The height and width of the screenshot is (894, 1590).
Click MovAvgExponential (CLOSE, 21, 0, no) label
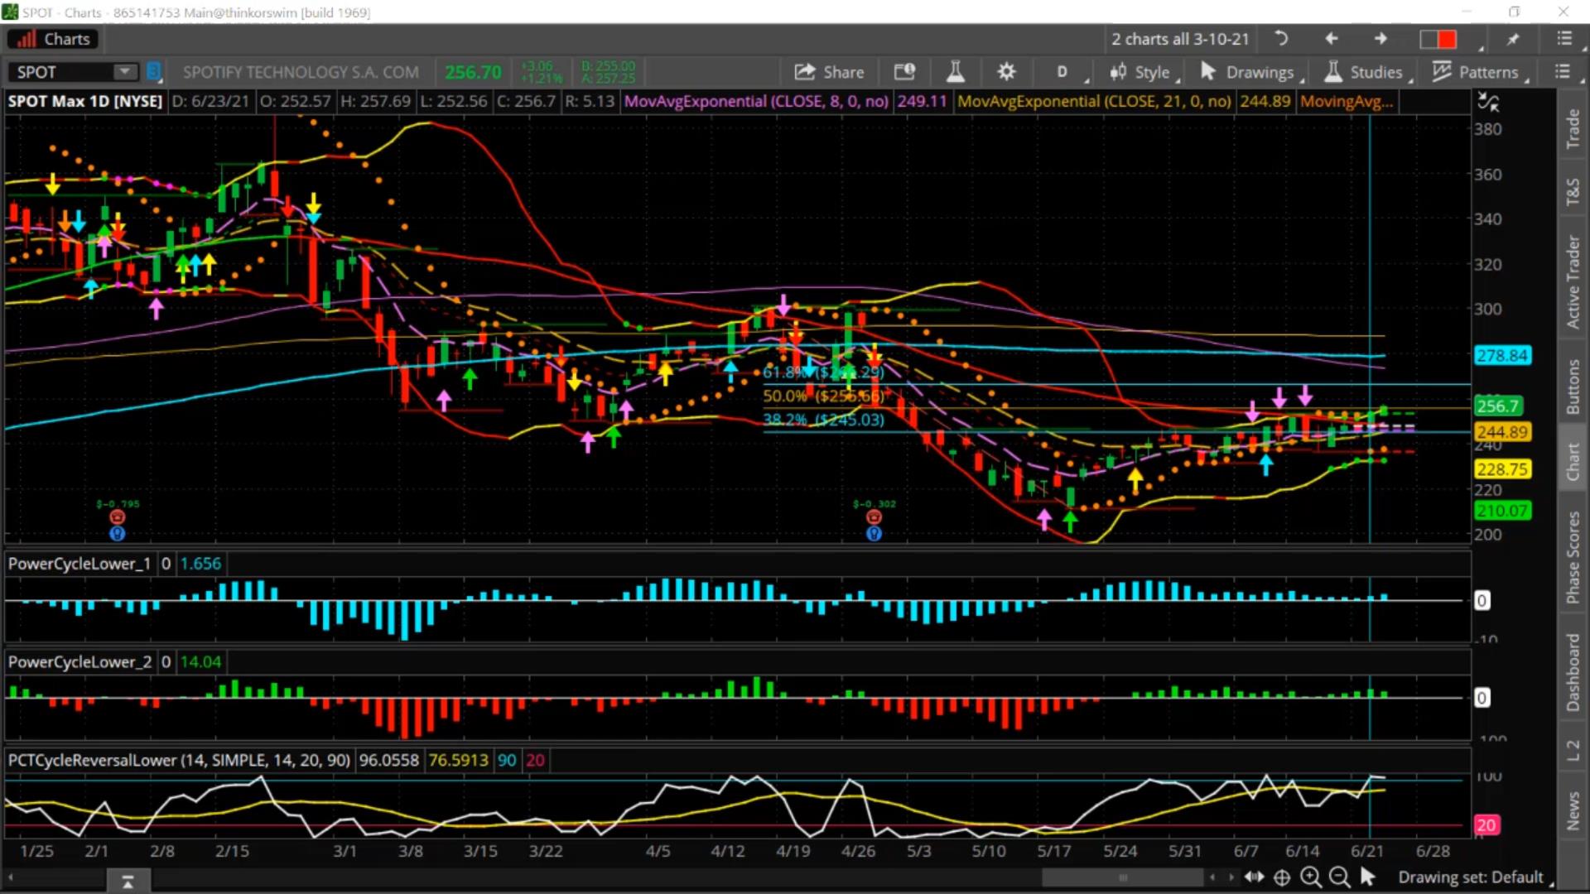point(1094,101)
